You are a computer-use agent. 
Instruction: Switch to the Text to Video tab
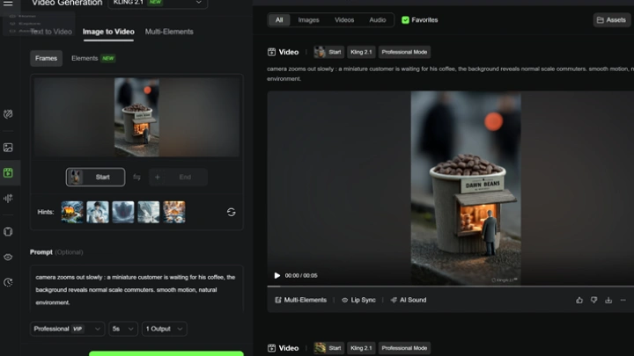pyautogui.click(x=51, y=32)
